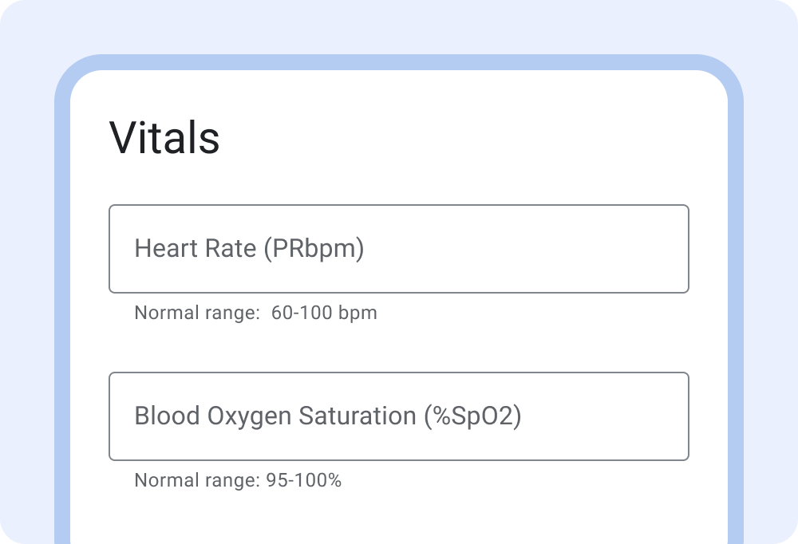Click the Heart Rate (PRbpm) placeholder text
This screenshot has width=798, height=544.
[247, 248]
